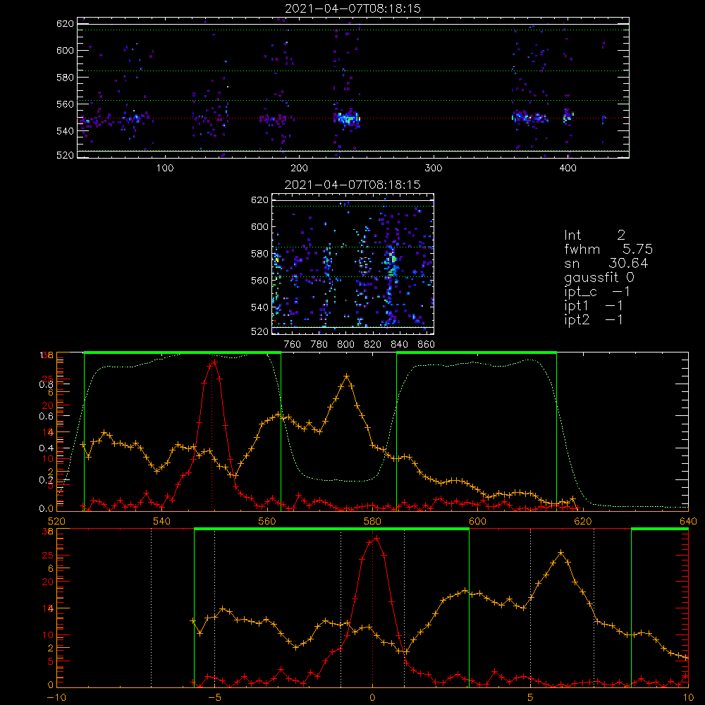Click the top plot title 2021-04-07T08:18:15
The width and height of the screenshot is (705, 705).
(x=353, y=8)
